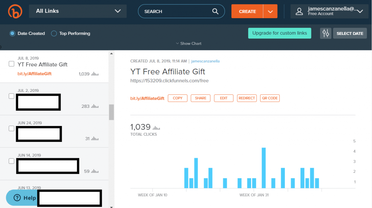Click the clickfunnels.com/free destination URL
The image size is (372, 208).
click(x=169, y=81)
